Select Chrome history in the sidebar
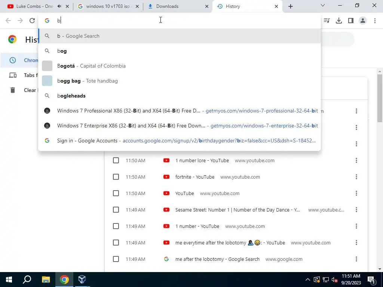Screen dimensions: 383x287 point(19,60)
